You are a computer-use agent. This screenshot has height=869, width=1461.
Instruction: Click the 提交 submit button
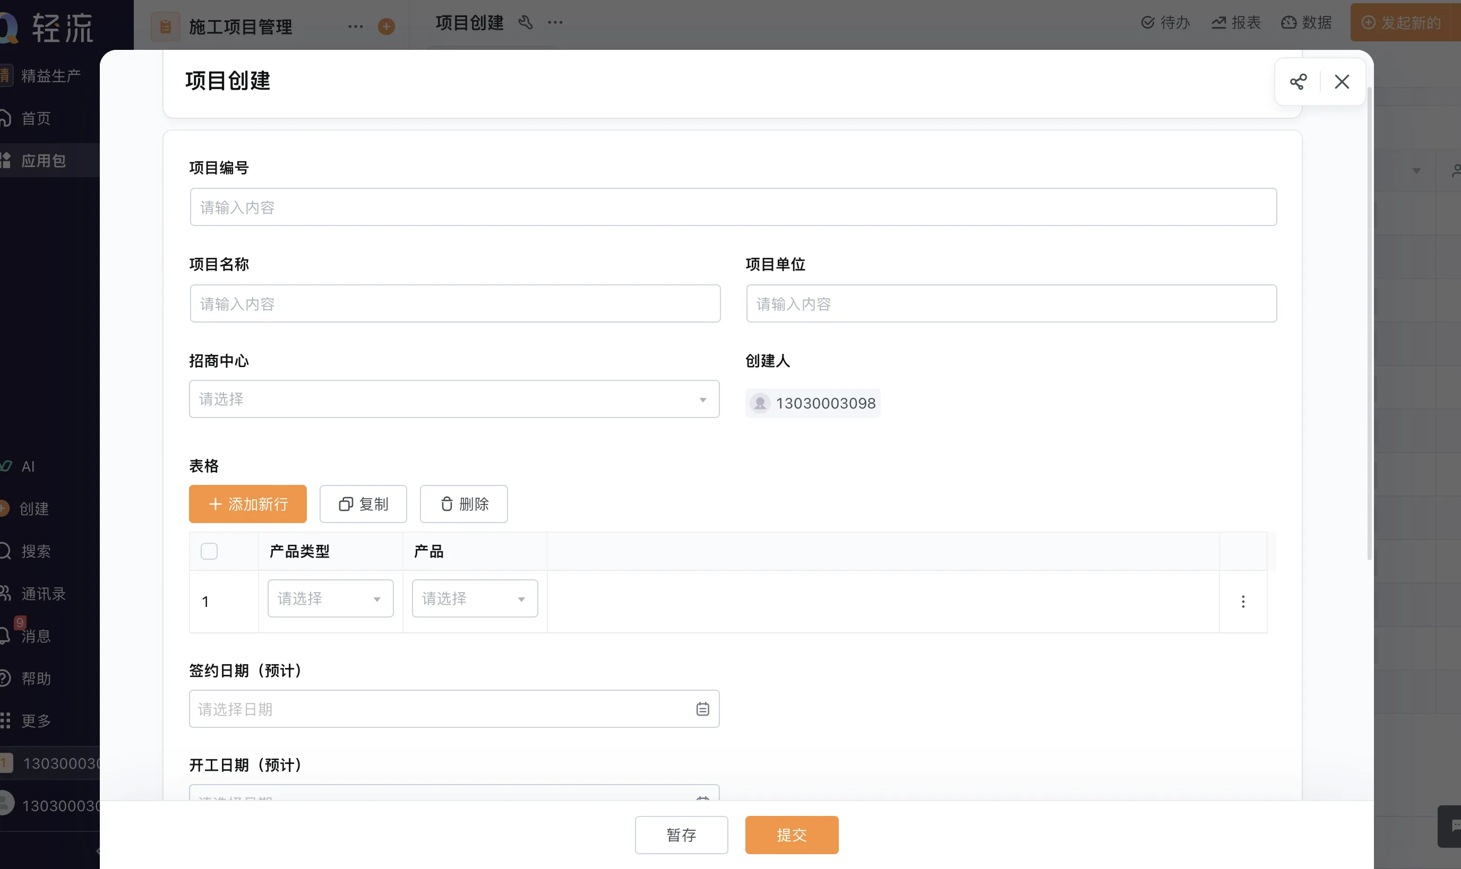click(792, 835)
